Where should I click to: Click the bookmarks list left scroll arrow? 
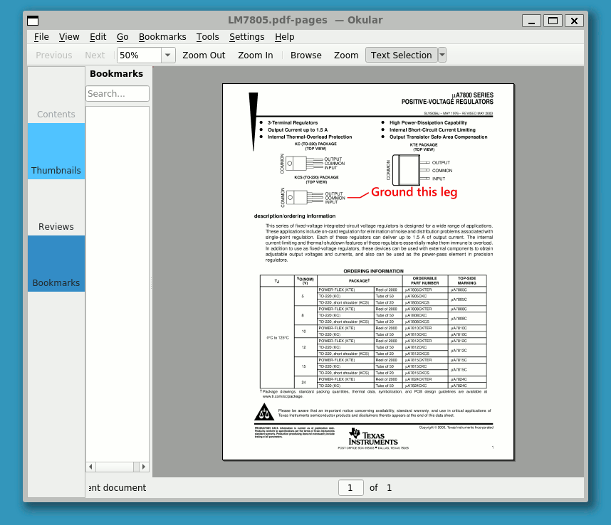coord(90,467)
